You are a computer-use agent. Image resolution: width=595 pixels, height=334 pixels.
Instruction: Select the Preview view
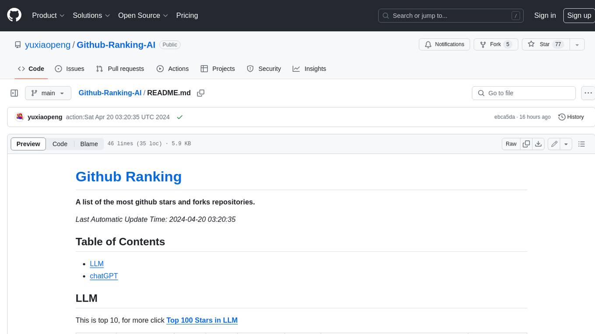tap(28, 144)
